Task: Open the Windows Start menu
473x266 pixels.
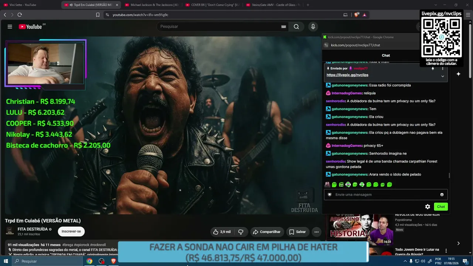Action: (x=6, y=261)
